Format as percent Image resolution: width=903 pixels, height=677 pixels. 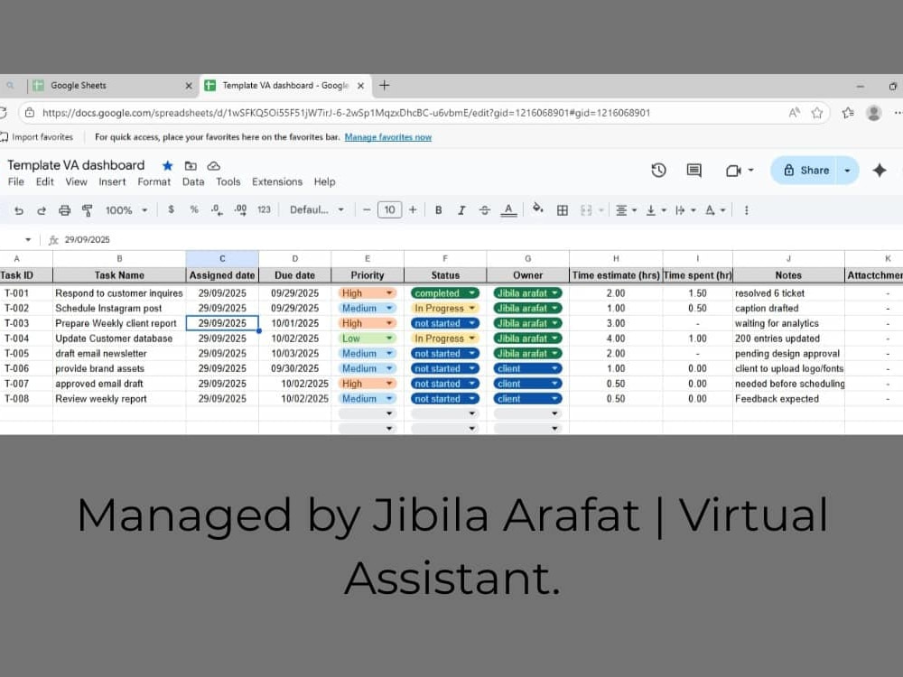coord(194,210)
